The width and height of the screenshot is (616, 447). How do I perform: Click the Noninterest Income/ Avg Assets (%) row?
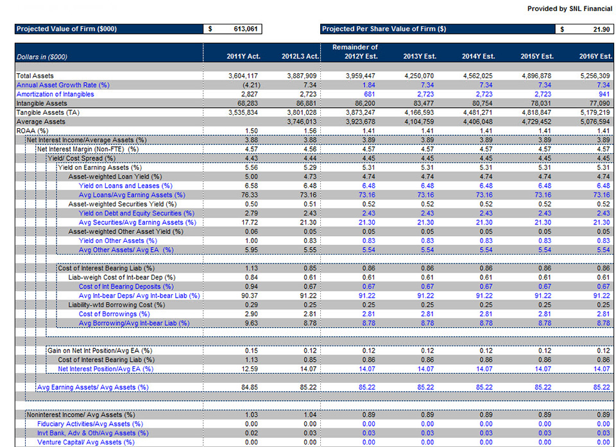(81, 415)
